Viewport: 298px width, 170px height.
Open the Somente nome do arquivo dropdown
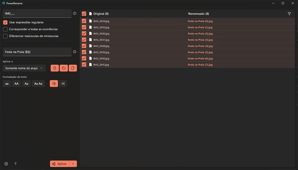(x=24, y=68)
